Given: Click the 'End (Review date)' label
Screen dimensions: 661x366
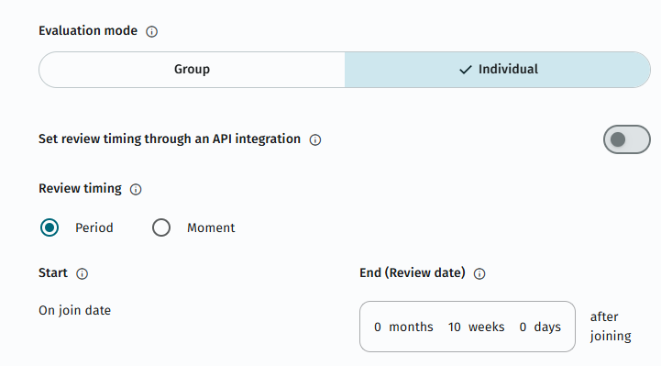Looking at the screenshot, I should click(413, 272).
